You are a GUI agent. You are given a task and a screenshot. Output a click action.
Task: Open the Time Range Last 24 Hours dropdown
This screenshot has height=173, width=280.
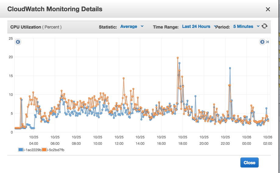point(199,26)
